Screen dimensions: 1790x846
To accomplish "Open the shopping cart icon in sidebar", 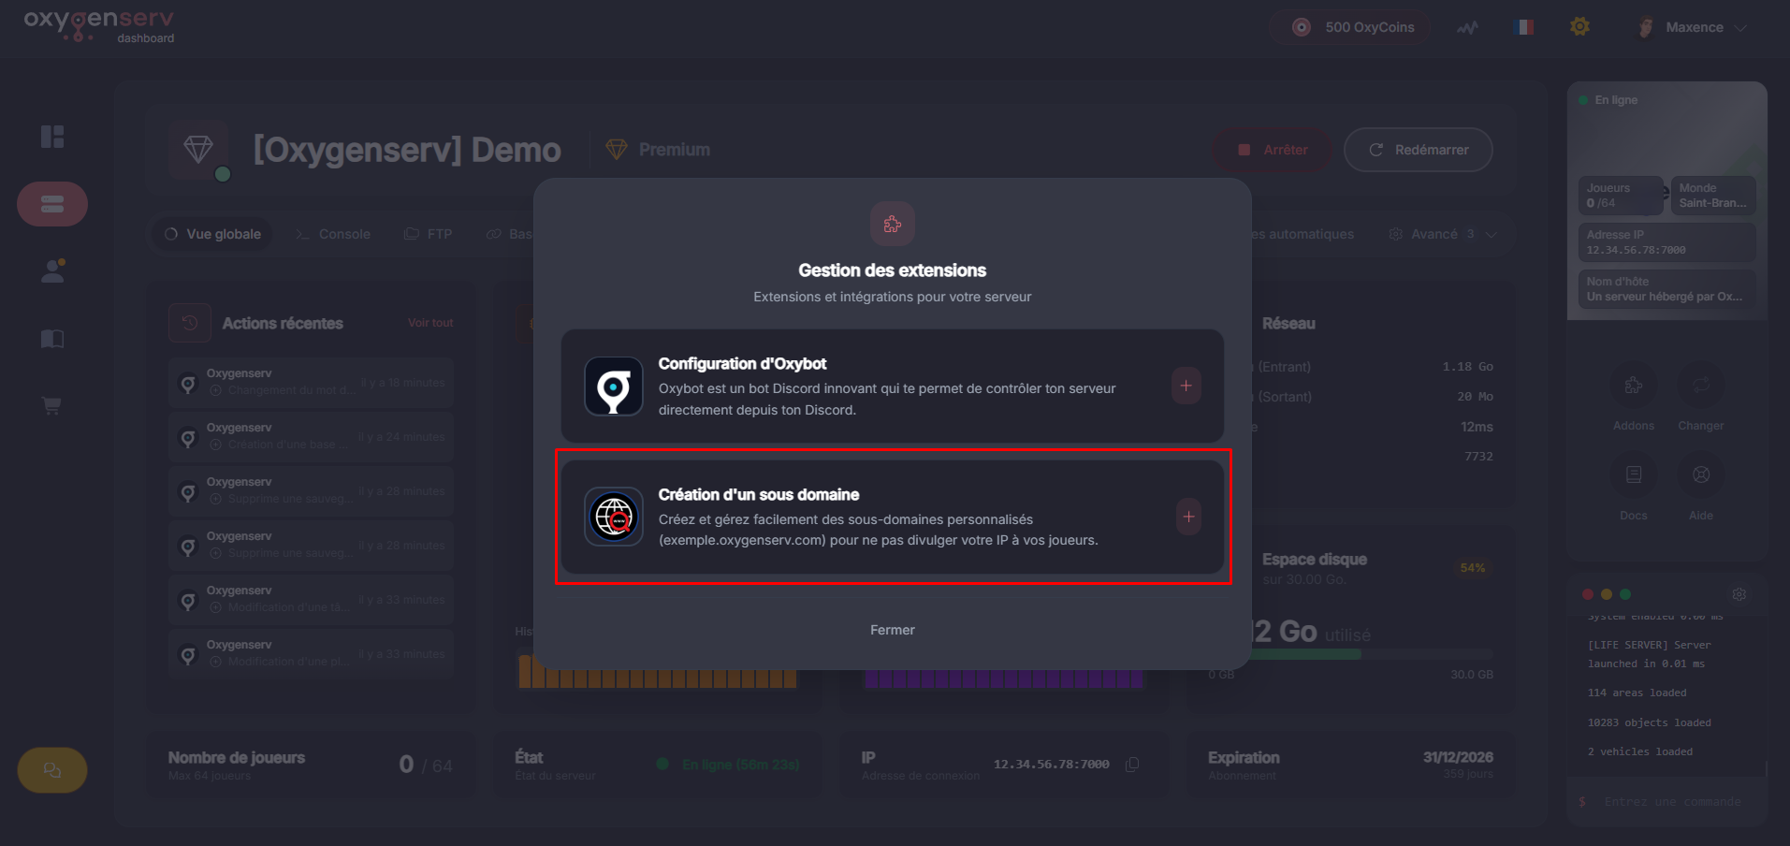I will pos(52,406).
